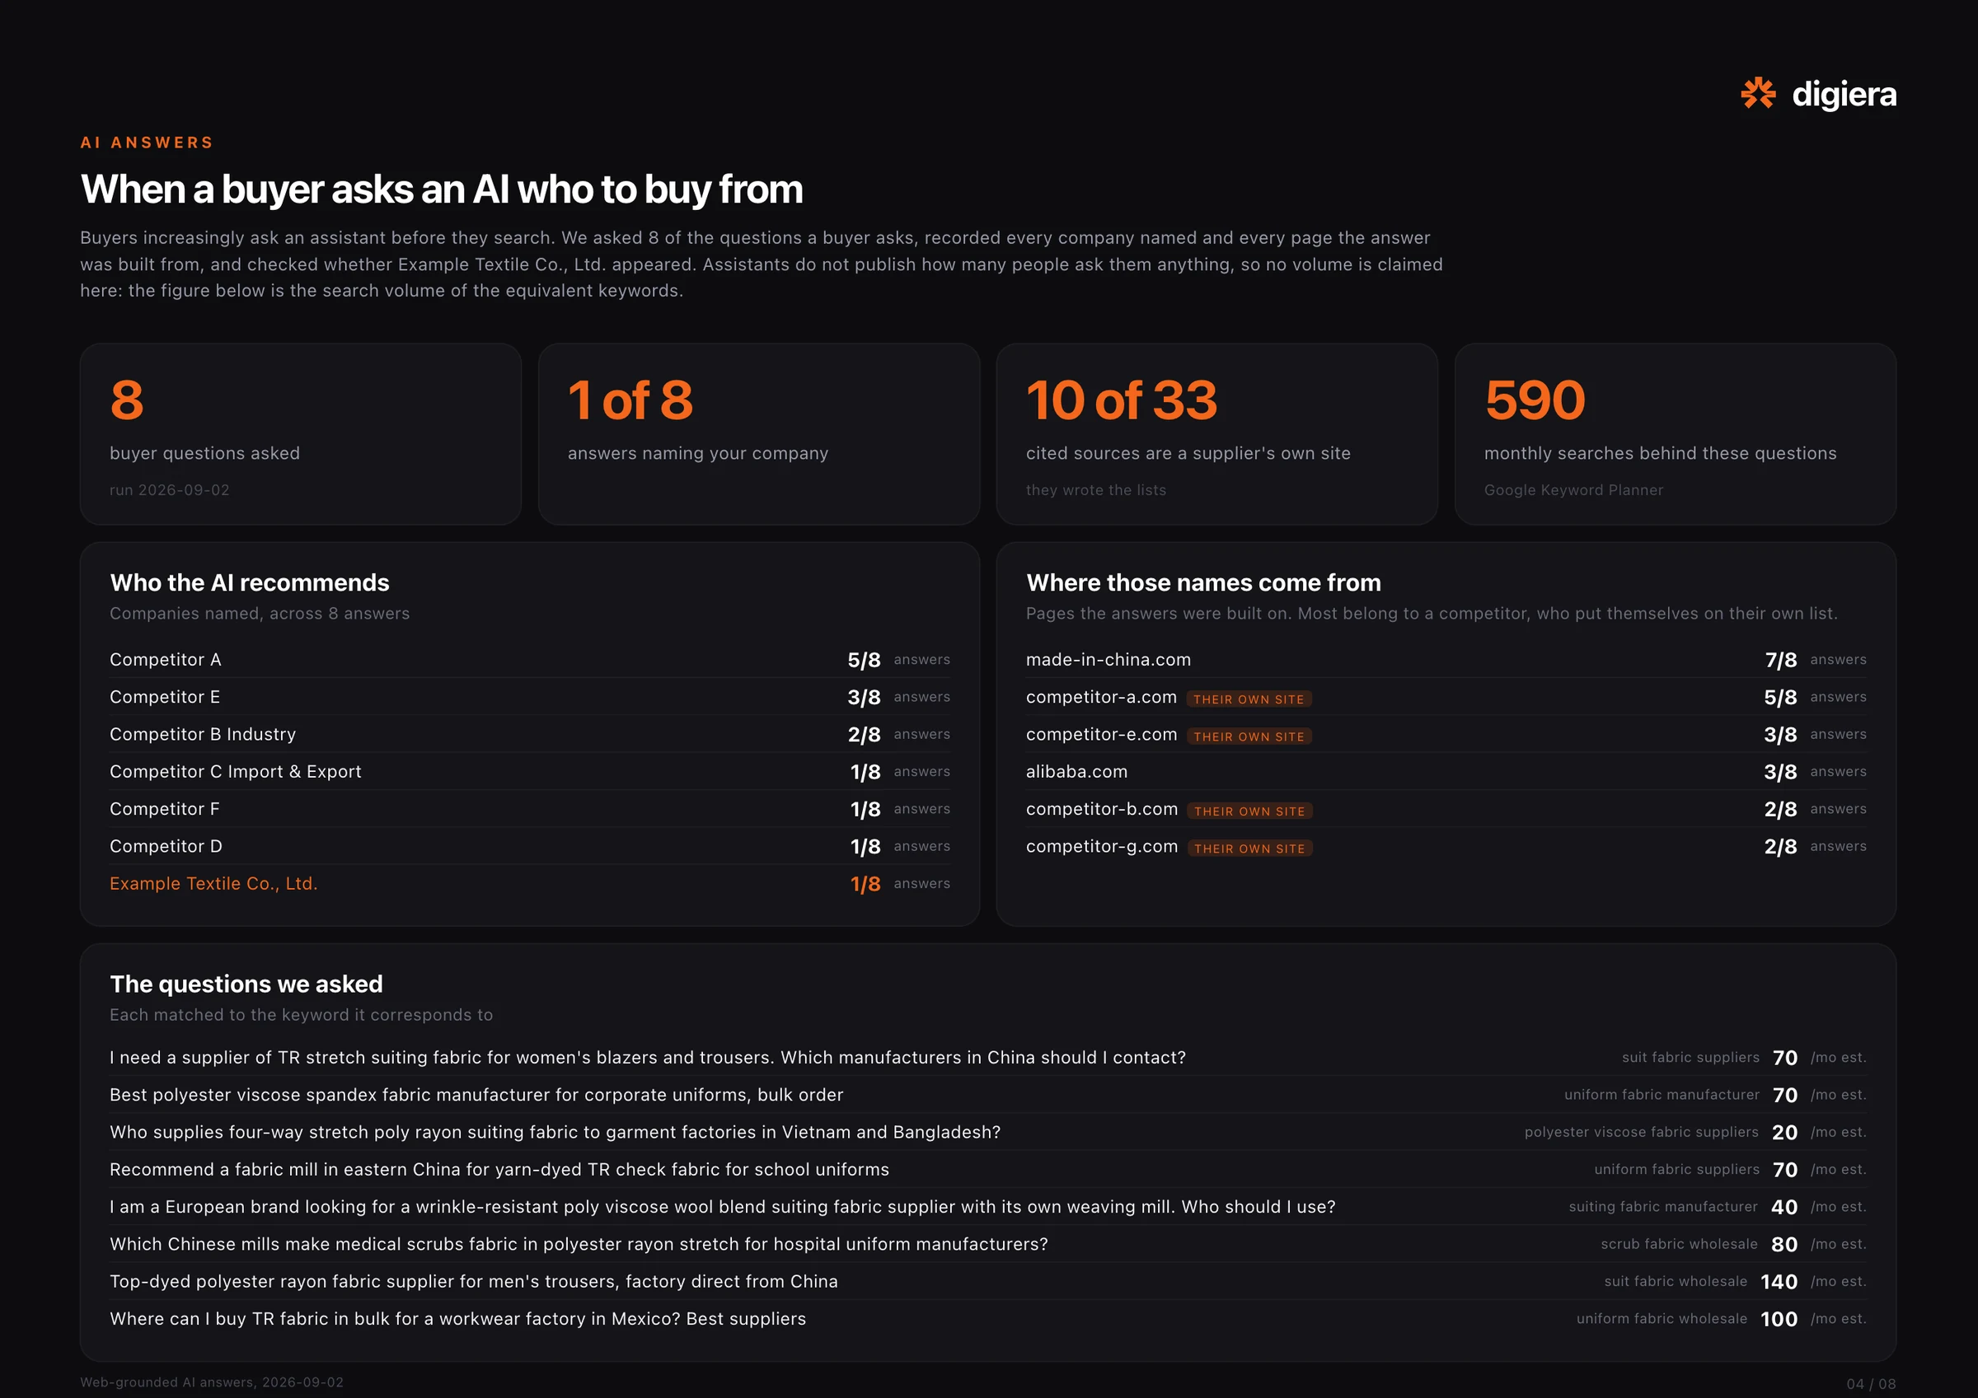Viewport: 1978px width, 1398px height.
Task: Click the '1 of 8' answers statistic
Action: [x=630, y=400]
